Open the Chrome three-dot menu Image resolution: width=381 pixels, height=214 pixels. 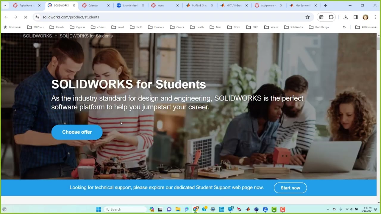coord(375,17)
